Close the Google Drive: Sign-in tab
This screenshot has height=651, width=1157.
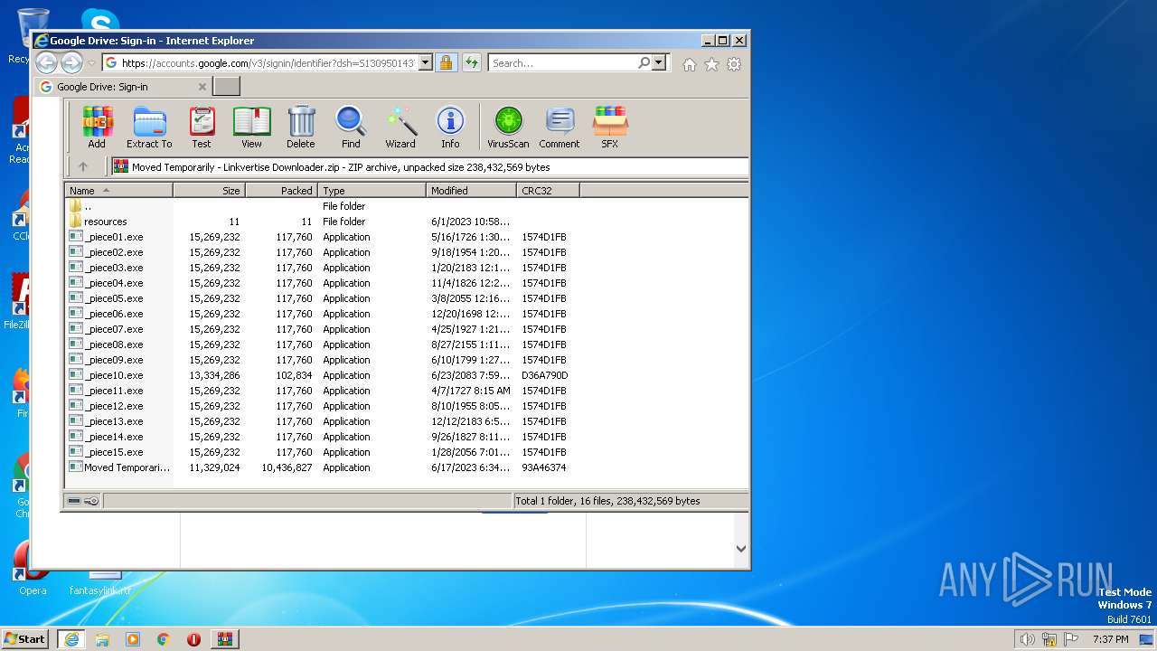pos(202,87)
